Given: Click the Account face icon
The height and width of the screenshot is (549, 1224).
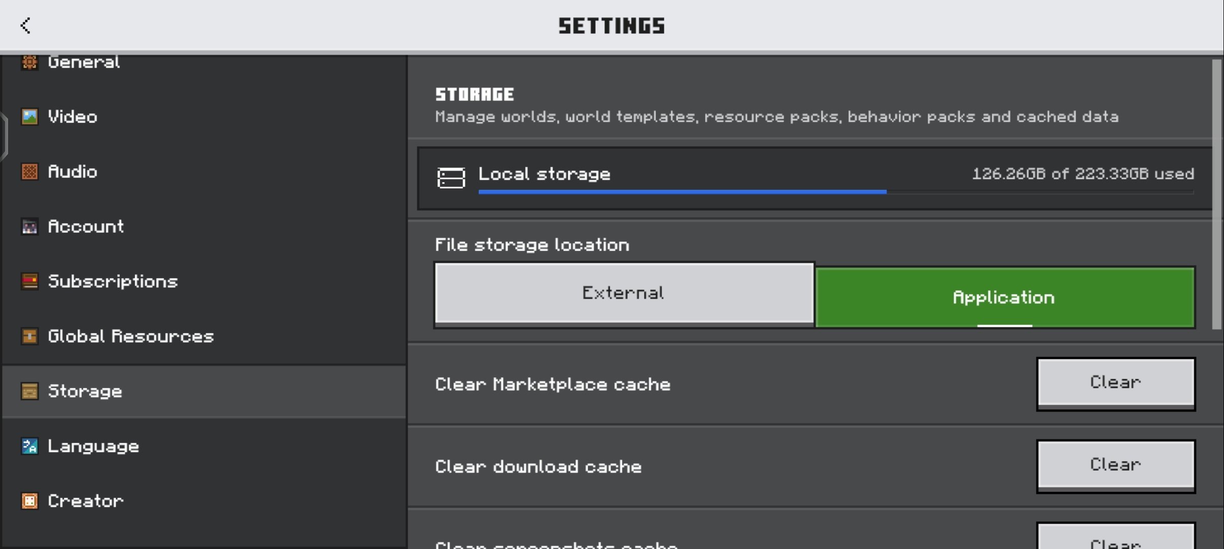Looking at the screenshot, I should point(29,227).
